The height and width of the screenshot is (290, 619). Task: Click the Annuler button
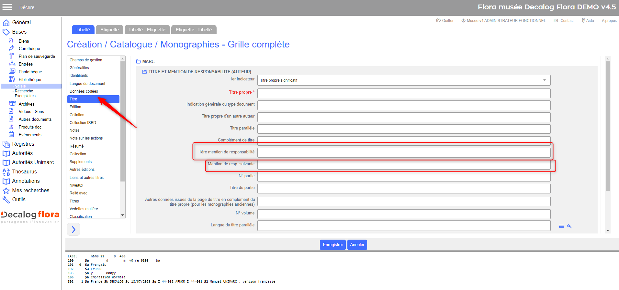[357, 245]
